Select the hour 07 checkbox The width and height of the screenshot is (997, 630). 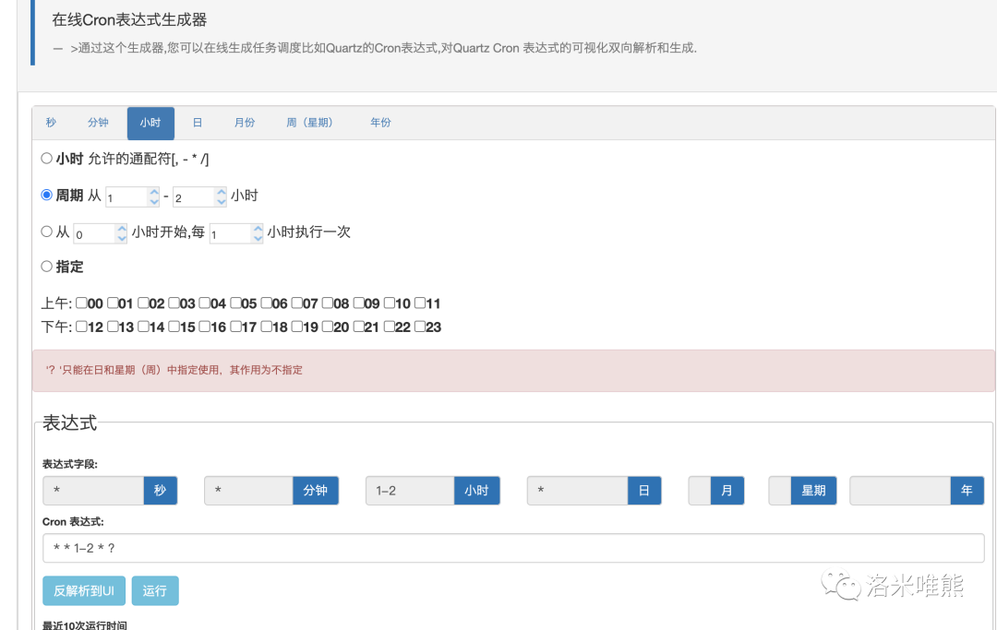coord(296,303)
